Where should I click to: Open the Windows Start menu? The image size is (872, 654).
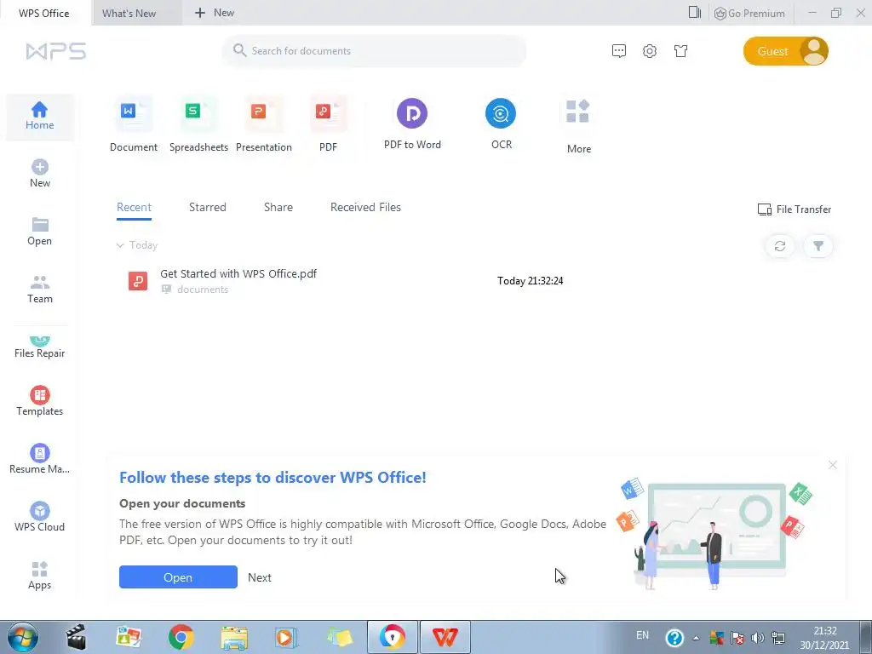[22, 637]
